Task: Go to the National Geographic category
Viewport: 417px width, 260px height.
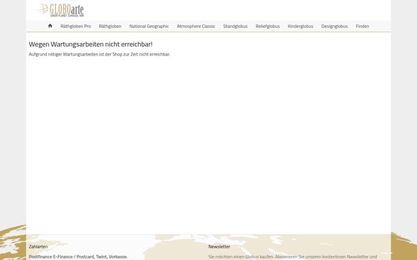Action: pos(149,26)
